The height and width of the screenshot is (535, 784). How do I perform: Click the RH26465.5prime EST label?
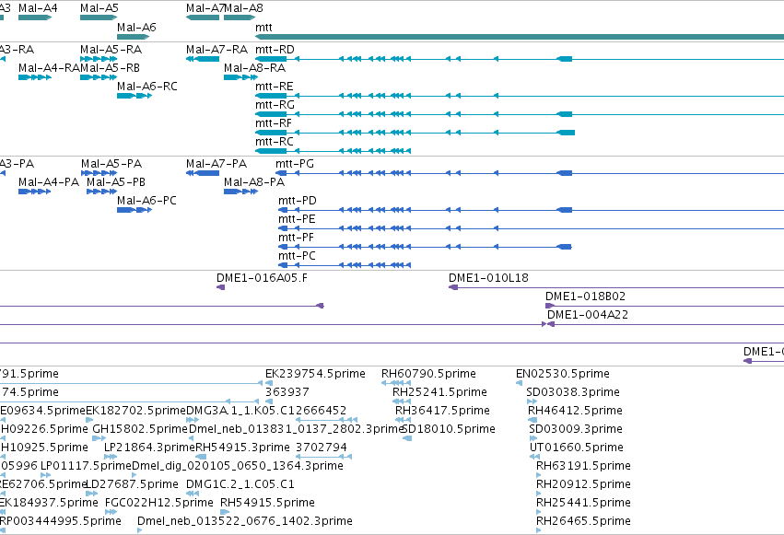(x=583, y=522)
